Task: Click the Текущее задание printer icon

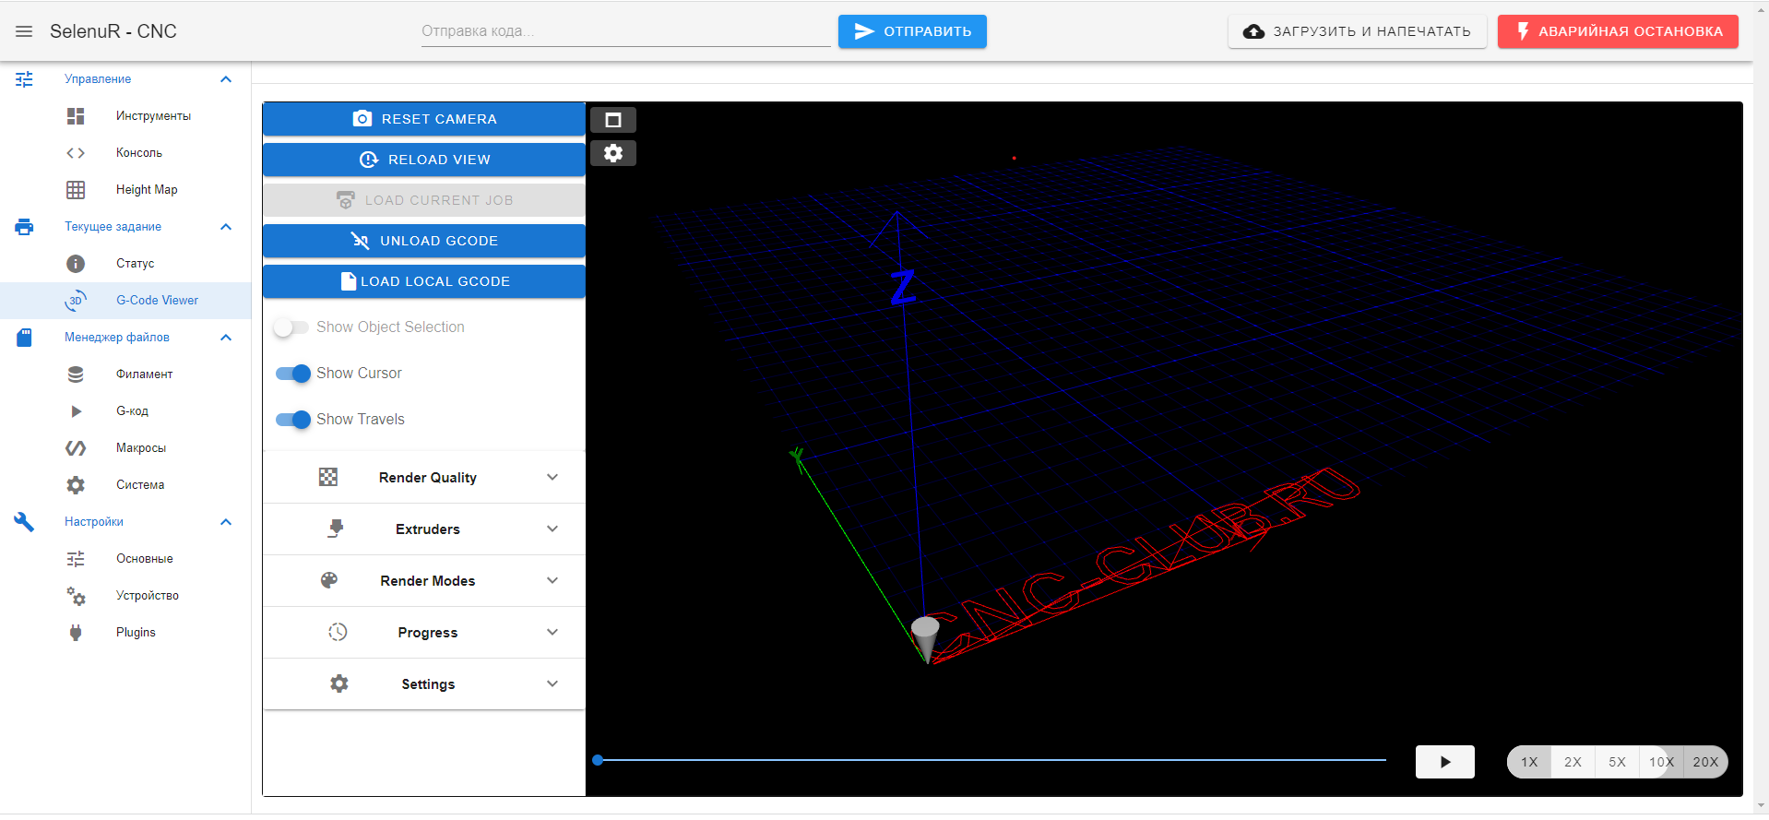Action: (24, 227)
